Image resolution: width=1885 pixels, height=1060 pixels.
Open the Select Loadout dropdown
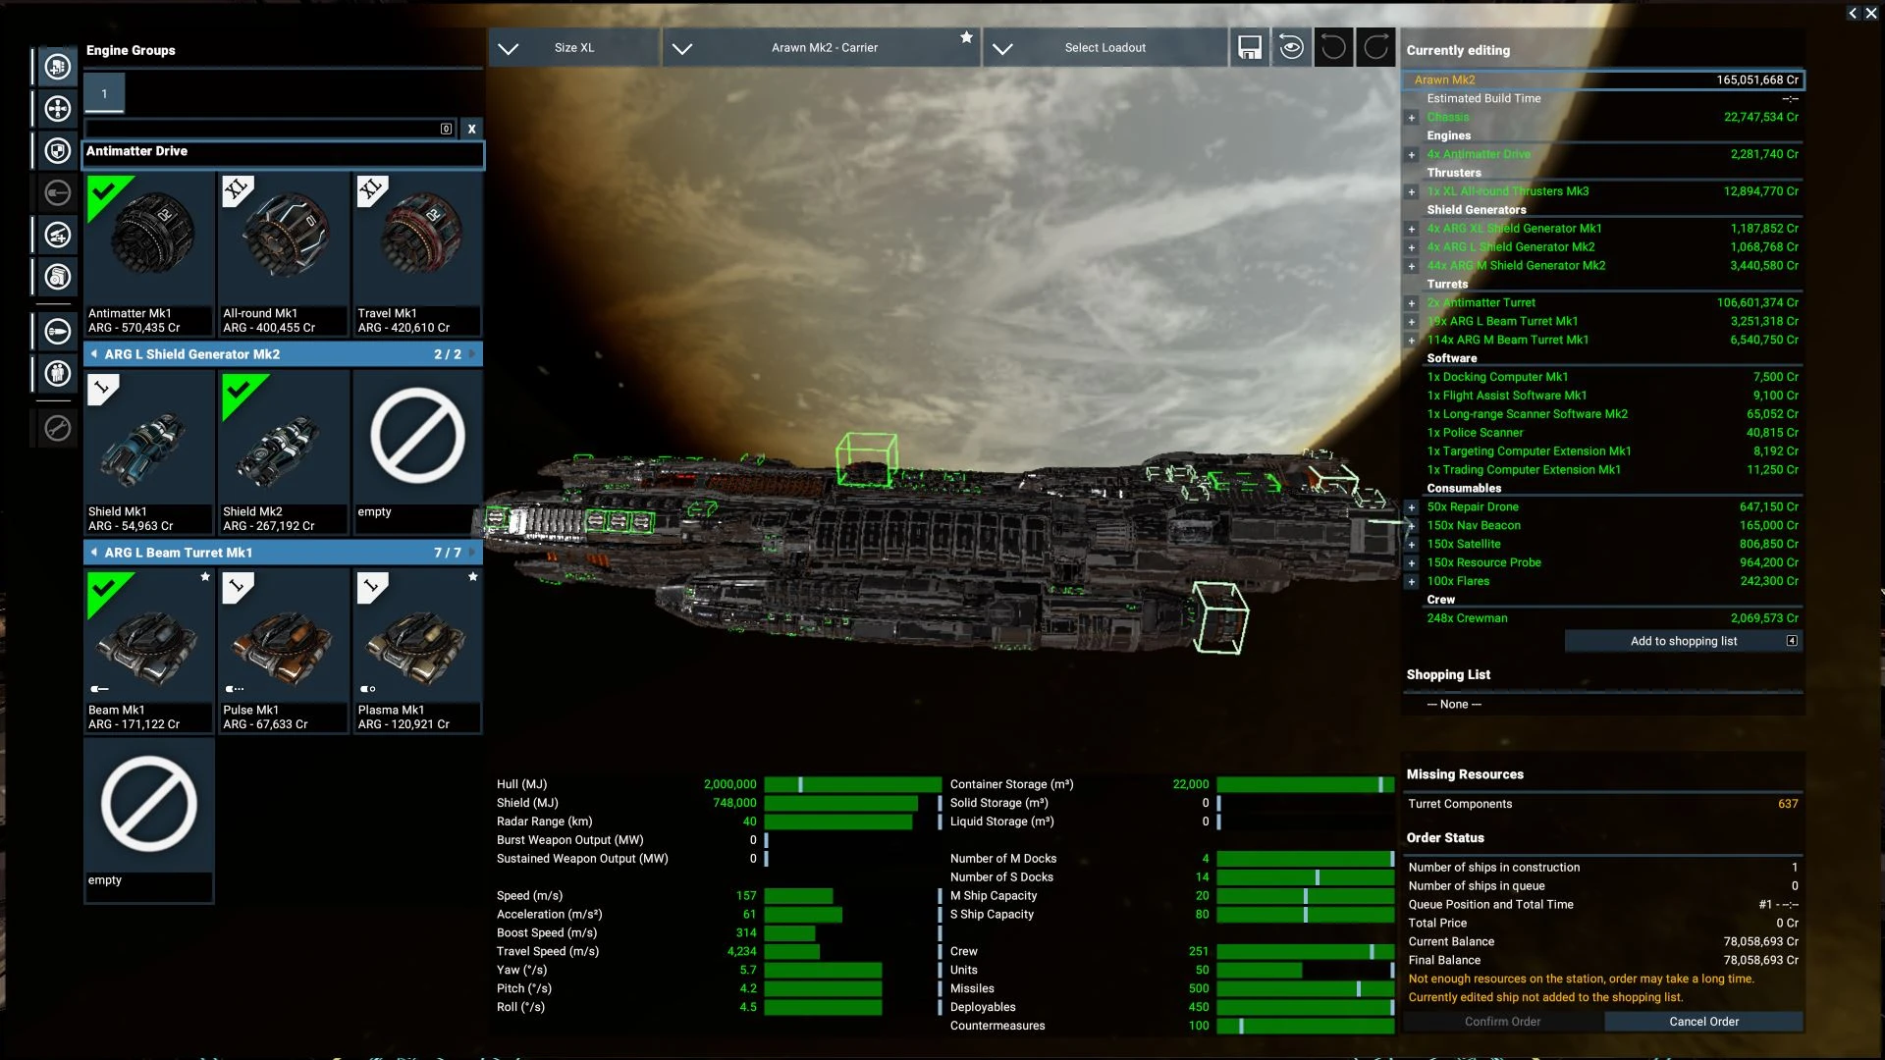[x=1104, y=46]
